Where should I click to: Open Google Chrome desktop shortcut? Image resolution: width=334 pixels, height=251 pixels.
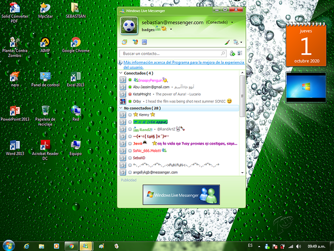pyautogui.click(x=76, y=45)
